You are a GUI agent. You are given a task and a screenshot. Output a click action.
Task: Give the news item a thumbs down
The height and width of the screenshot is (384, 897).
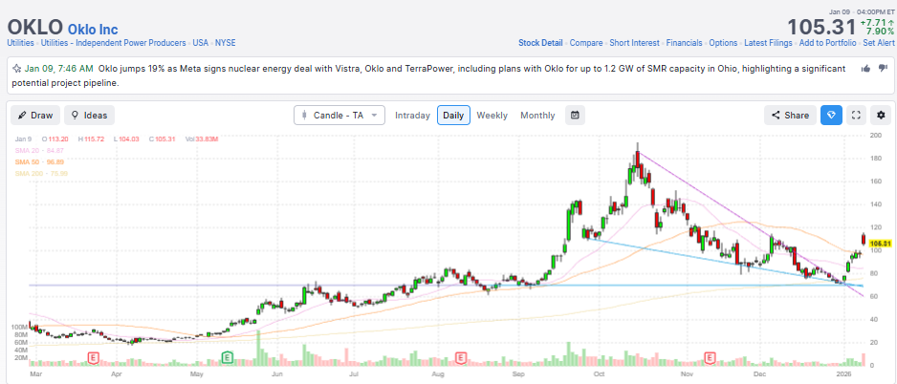coord(882,69)
